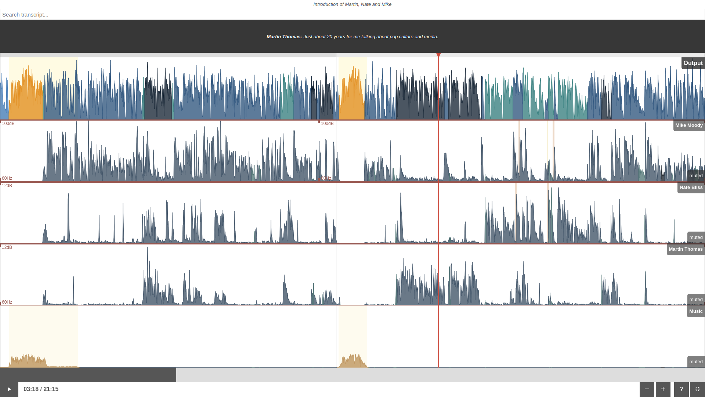Zoom out with the minus button
The image size is (705, 397).
click(647, 389)
